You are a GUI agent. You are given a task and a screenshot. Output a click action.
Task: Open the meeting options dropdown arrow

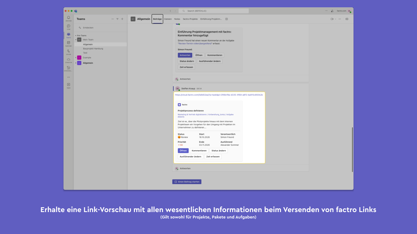tap(335, 19)
